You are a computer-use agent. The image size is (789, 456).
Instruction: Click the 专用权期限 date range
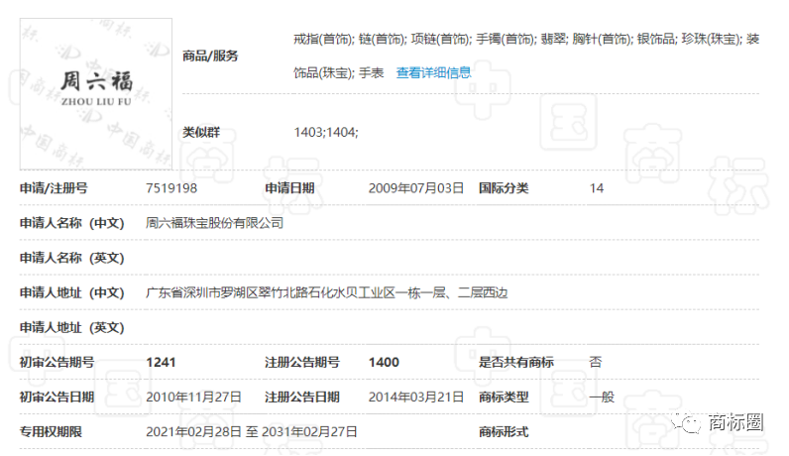coord(251,431)
